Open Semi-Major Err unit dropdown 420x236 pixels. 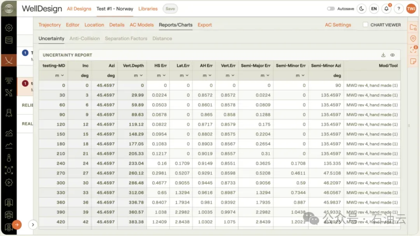265,75
